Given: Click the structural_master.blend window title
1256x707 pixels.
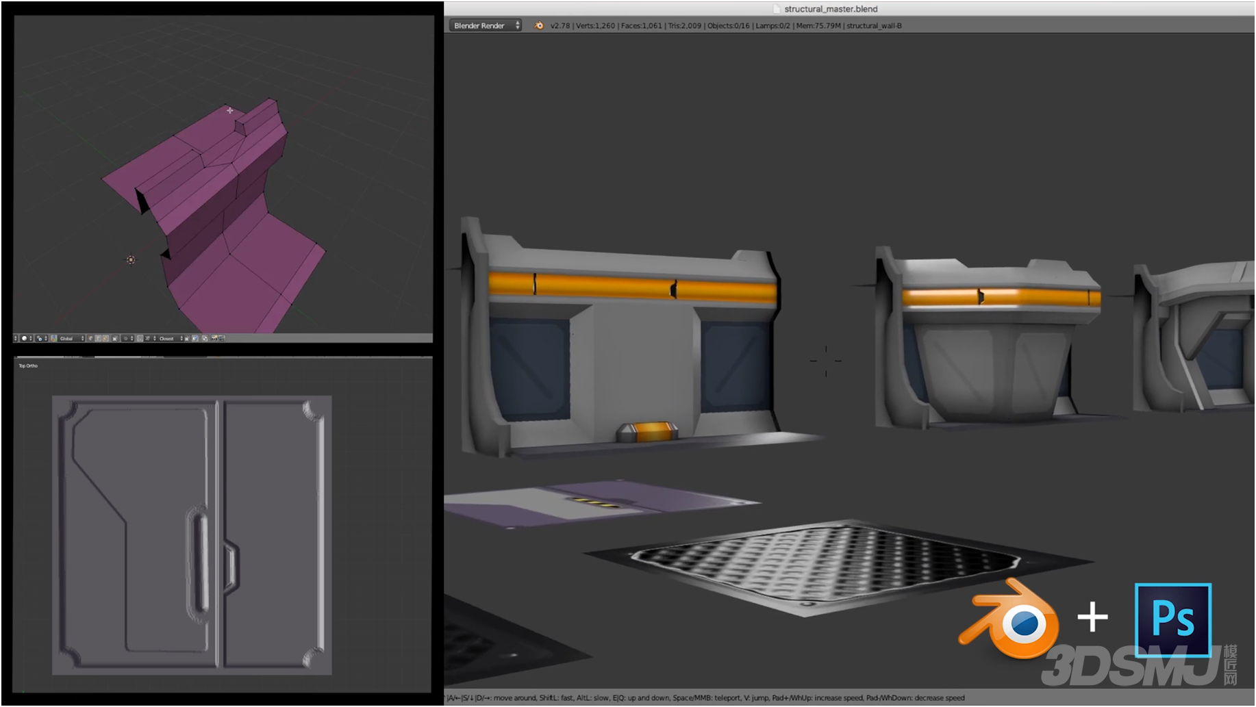Looking at the screenshot, I should [831, 9].
